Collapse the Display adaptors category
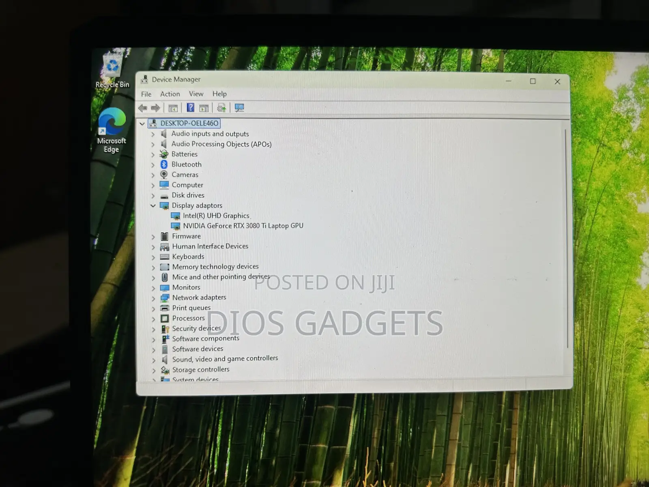The width and height of the screenshot is (649, 487). (x=153, y=206)
